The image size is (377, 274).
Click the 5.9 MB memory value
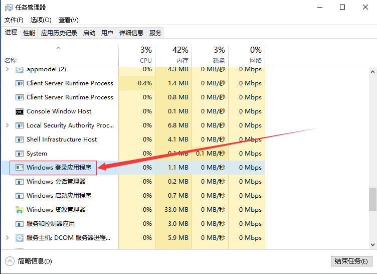pyautogui.click(x=178, y=238)
